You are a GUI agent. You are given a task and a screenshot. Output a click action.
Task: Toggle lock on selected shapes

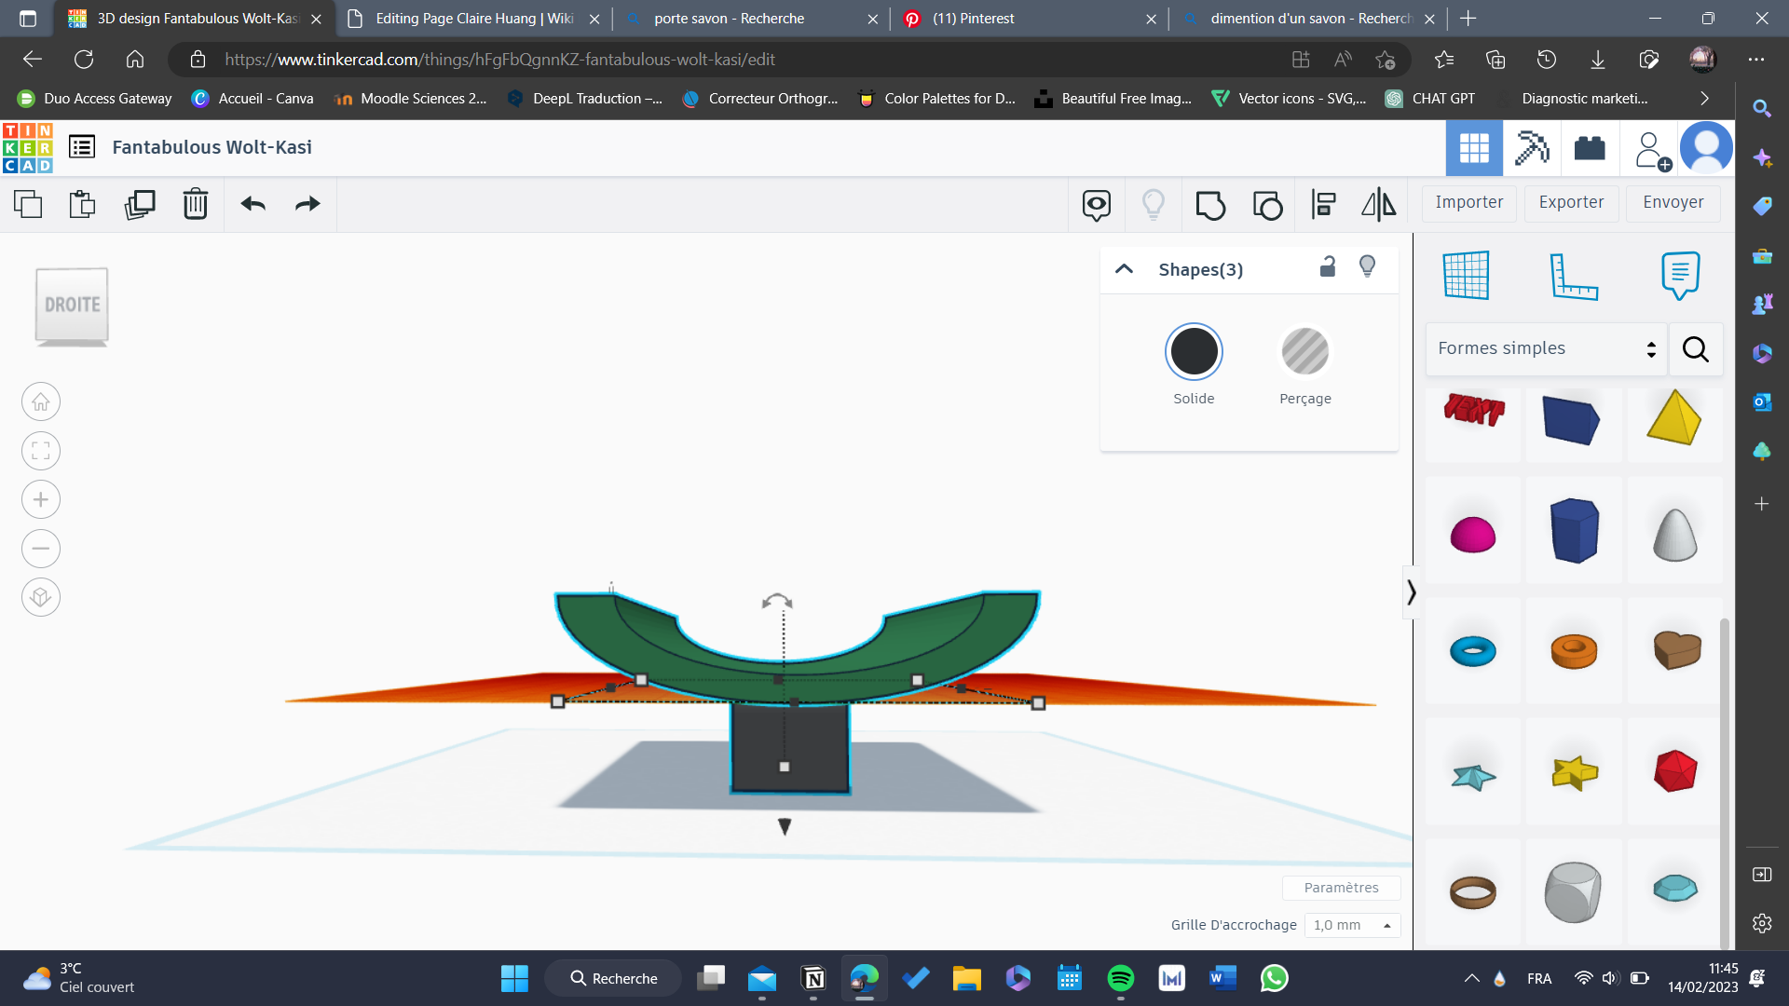click(x=1328, y=267)
